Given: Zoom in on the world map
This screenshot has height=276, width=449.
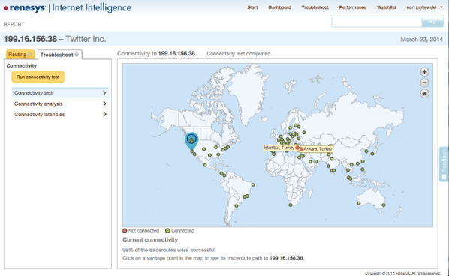Looking at the screenshot, I should click(424, 71).
